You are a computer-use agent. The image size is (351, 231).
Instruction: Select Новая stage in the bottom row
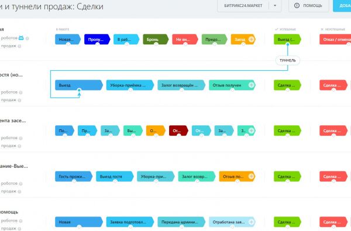79,222
